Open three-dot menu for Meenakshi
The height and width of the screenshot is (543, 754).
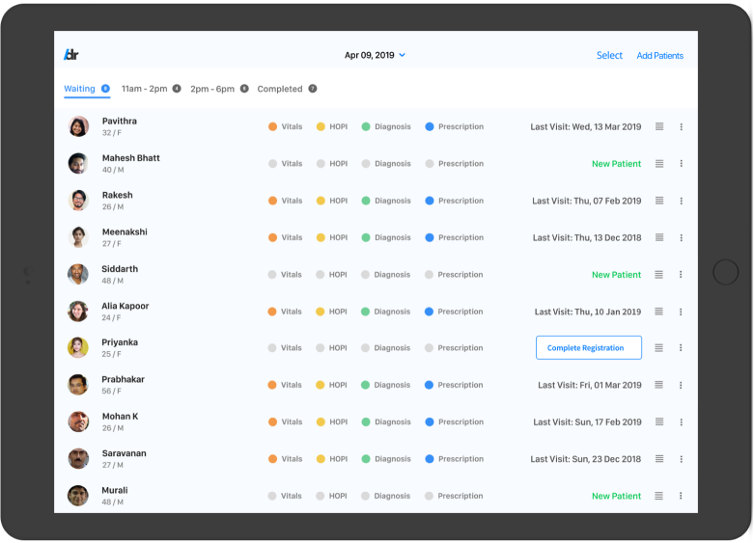click(681, 237)
